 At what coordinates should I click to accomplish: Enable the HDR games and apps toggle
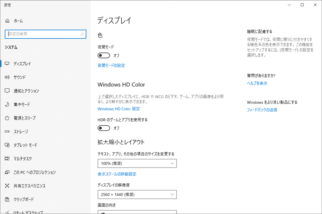[104, 128]
